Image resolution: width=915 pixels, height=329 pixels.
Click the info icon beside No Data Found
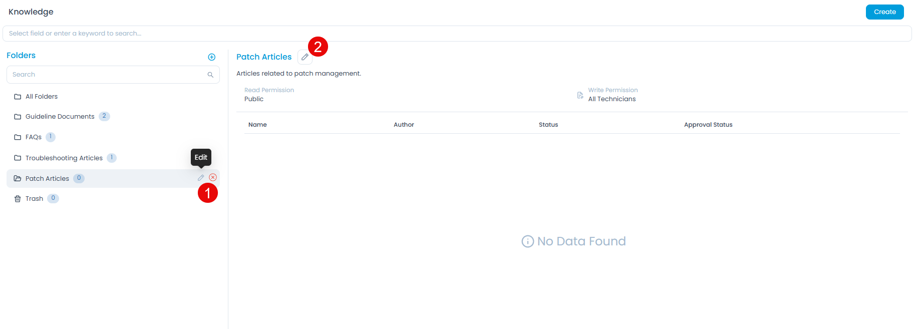pyautogui.click(x=527, y=241)
